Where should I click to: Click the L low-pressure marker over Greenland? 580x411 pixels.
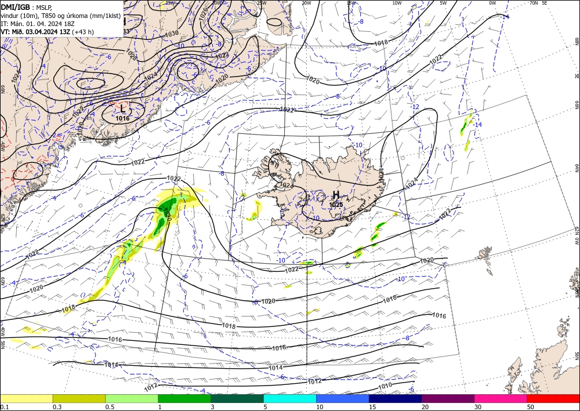click(123, 108)
